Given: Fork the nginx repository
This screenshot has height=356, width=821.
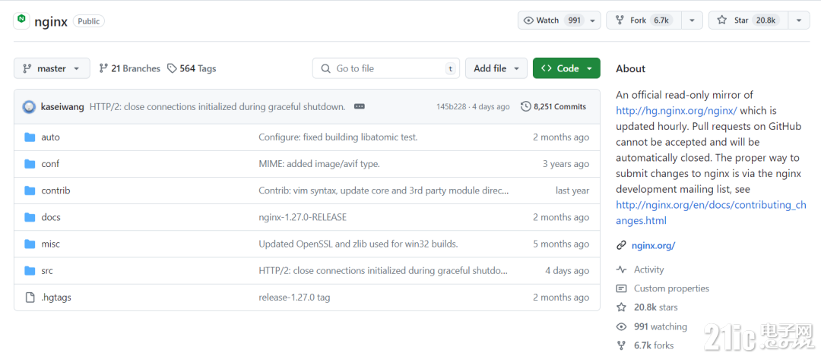Looking at the screenshot, I should [645, 20].
